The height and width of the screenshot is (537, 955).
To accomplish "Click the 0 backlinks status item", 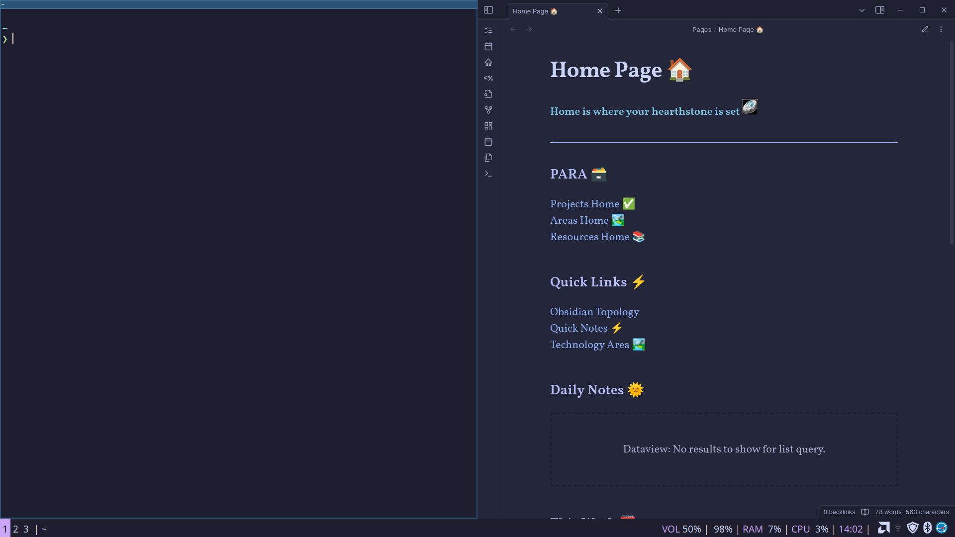I will (x=839, y=512).
